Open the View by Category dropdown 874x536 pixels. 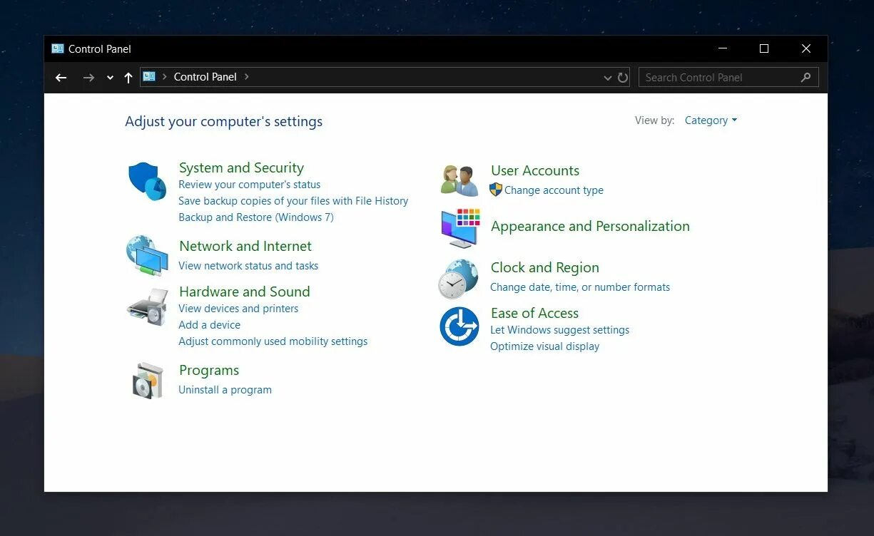(711, 120)
